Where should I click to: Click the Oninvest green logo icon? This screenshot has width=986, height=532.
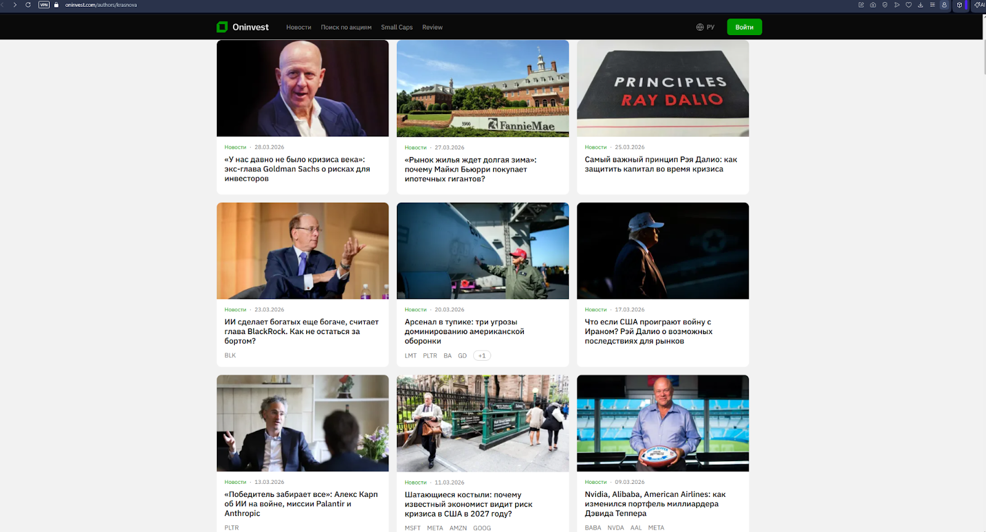point(222,27)
